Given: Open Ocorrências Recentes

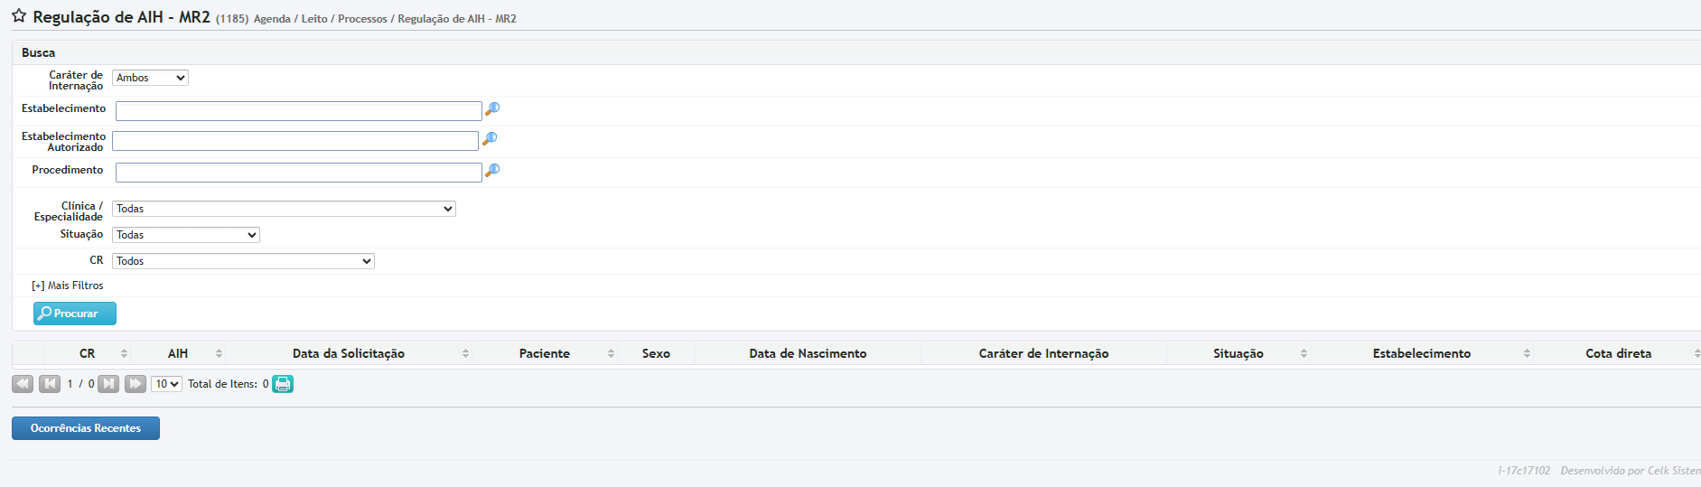Looking at the screenshot, I should coord(86,428).
